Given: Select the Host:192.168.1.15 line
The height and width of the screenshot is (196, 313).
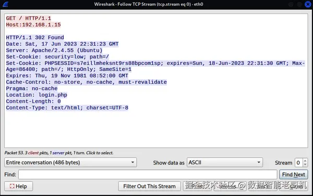Looking at the screenshot, I should click(33, 24).
